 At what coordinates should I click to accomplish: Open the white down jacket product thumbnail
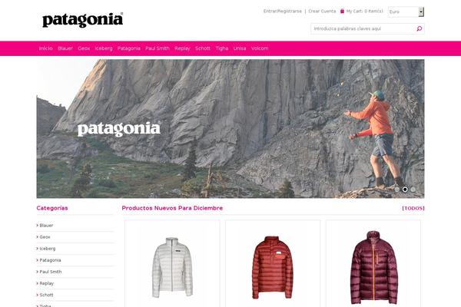[172, 267]
